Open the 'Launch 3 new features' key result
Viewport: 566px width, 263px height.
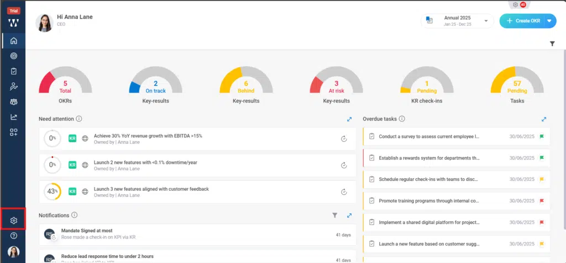[151, 189]
